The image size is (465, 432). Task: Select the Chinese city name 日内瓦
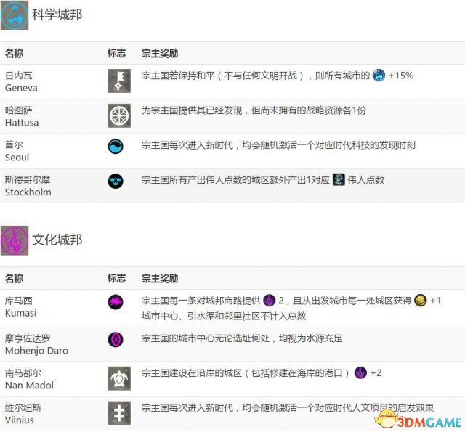tap(19, 76)
